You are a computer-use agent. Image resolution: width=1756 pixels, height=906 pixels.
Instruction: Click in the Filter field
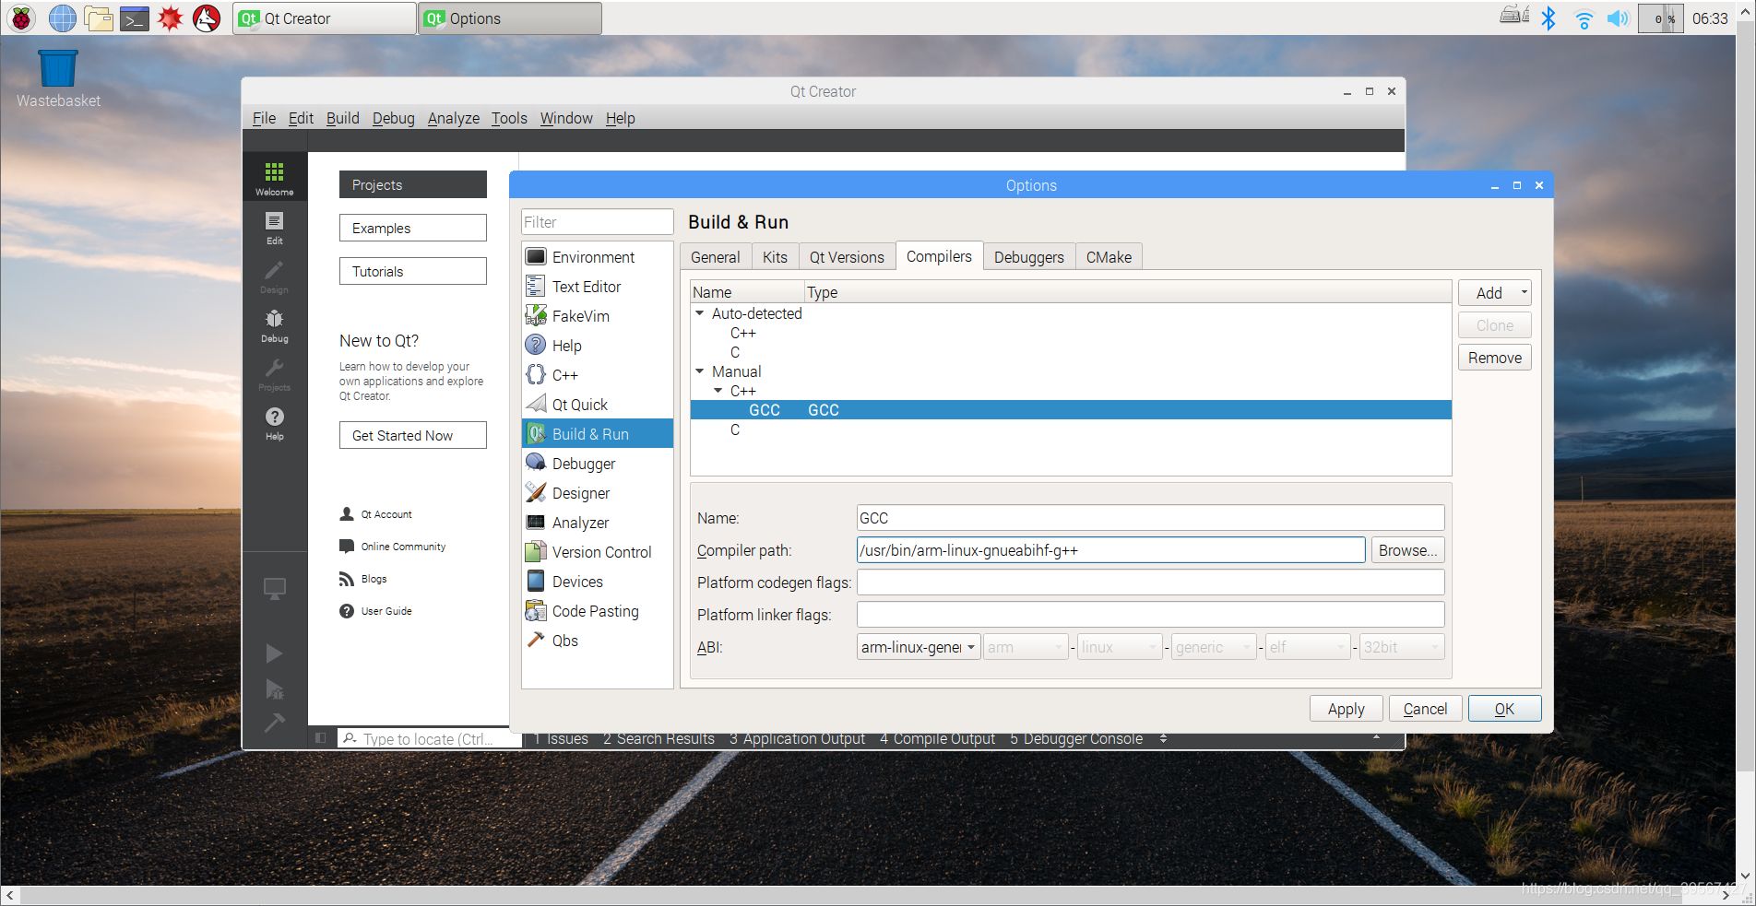click(597, 222)
